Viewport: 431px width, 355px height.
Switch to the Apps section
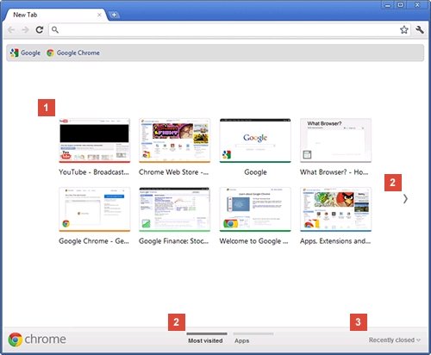tap(241, 340)
